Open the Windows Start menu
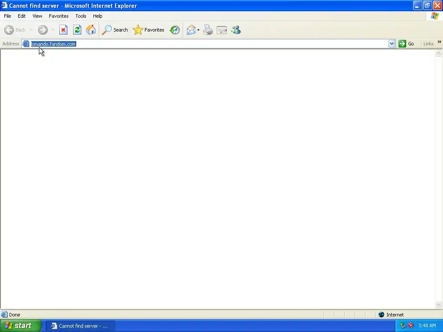Image resolution: width=443 pixels, height=332 pixels. pos(20,326)
